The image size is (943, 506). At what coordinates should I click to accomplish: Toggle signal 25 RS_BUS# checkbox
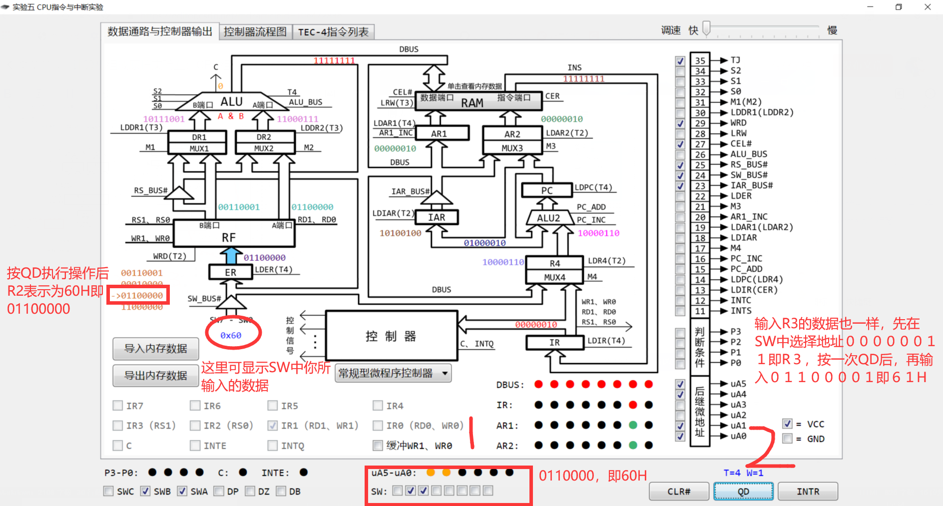pos(680,165)
